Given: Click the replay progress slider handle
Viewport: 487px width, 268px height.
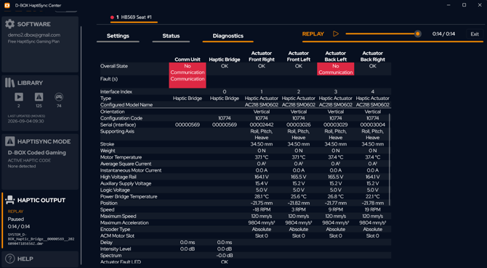Looking at the screenshot, I should coord(418,34).
